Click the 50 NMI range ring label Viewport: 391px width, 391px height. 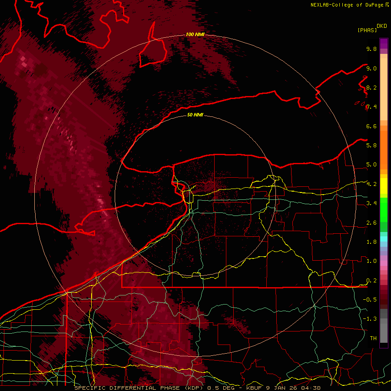pyautogui.click(x=195, y=115)
